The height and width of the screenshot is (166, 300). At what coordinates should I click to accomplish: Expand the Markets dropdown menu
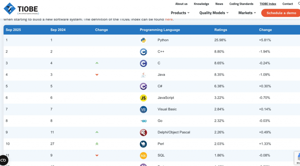click(247, 13)
